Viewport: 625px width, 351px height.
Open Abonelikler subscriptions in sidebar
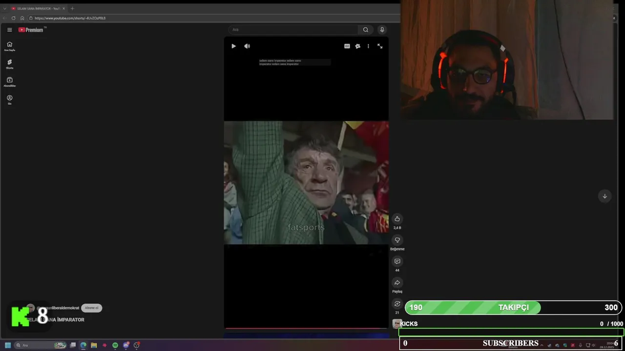[9, 82]
